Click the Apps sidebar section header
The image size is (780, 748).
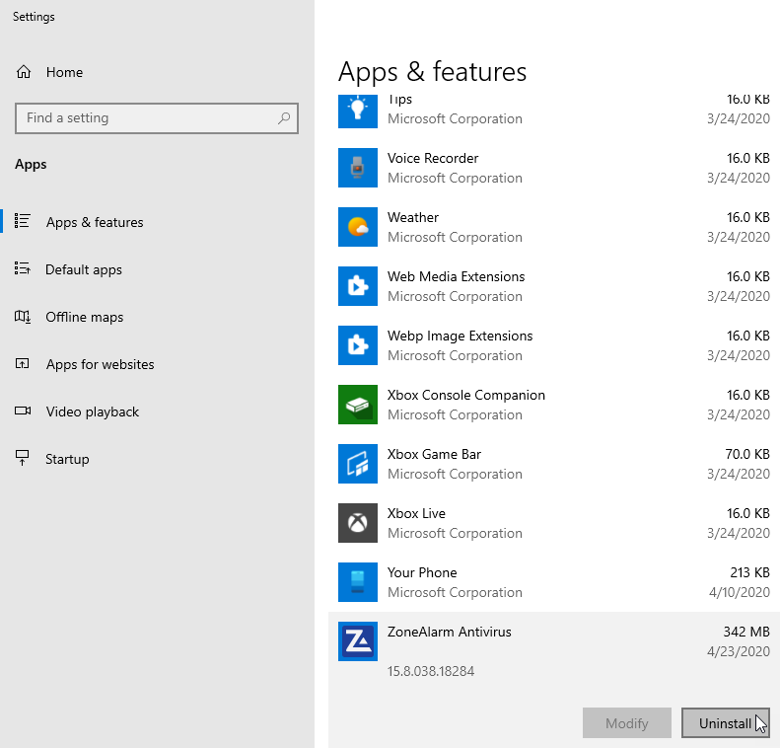point(31,165)
